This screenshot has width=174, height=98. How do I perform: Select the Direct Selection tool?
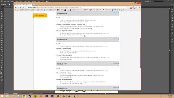point(2,12)
